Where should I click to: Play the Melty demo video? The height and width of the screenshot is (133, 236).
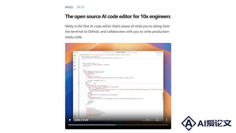tap(70, 120)
